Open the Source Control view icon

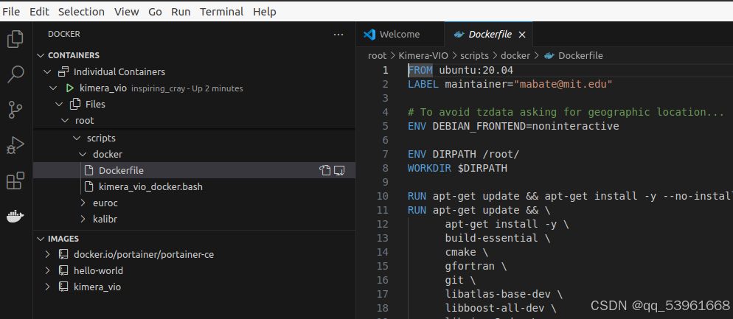click(x=15, y=110)
